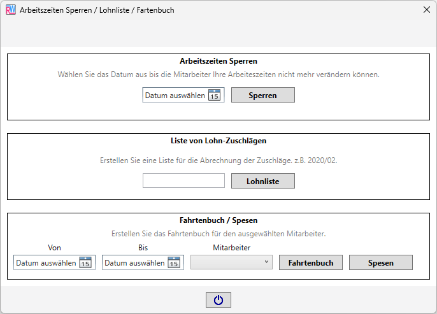Generate list with the Lohnliste button
This screenshot has height=314, width=437.
pos(262,181)
